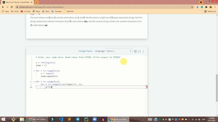The height and width of the screenshot is (122, 218).
Task: Click the page vertical scrollbar thumb
Action: tap(217, 88)
